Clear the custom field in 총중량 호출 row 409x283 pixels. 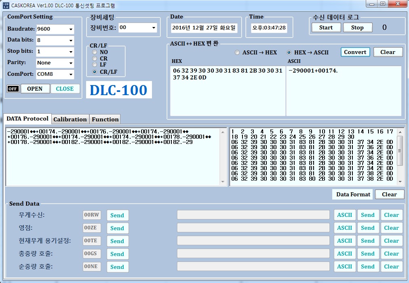[x=392, y=254]
